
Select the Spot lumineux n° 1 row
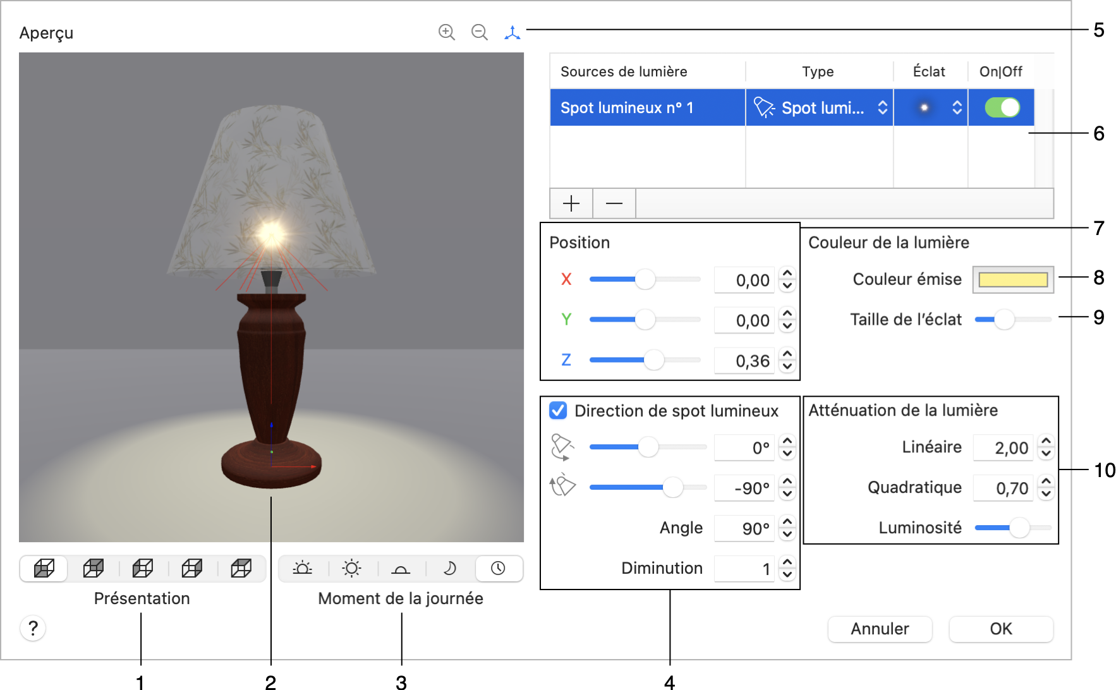[792, 107]
